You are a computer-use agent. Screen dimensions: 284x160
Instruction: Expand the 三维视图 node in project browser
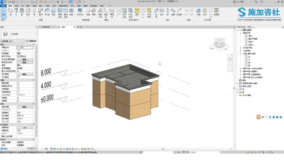pos(241,51)
